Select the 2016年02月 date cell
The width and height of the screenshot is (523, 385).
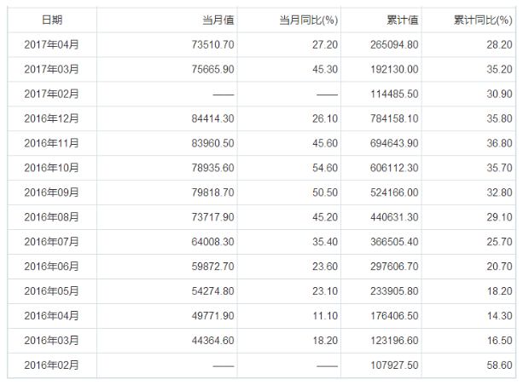pyautogui.click(x=51, y=365)
